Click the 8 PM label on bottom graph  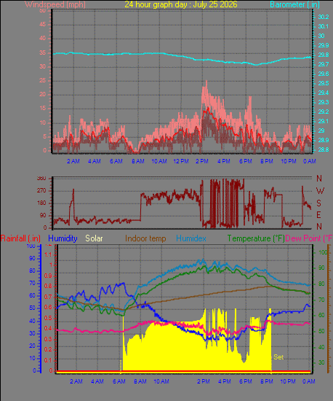[x=266, y=381]
